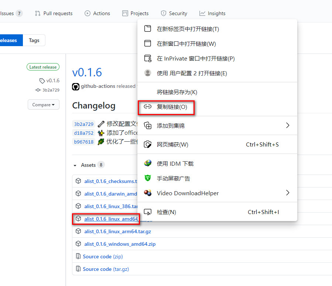Choose 手动屏蔽广告 menu item
Image resolution: width=332 pixels, height=286 pixels.
[217, 178]
